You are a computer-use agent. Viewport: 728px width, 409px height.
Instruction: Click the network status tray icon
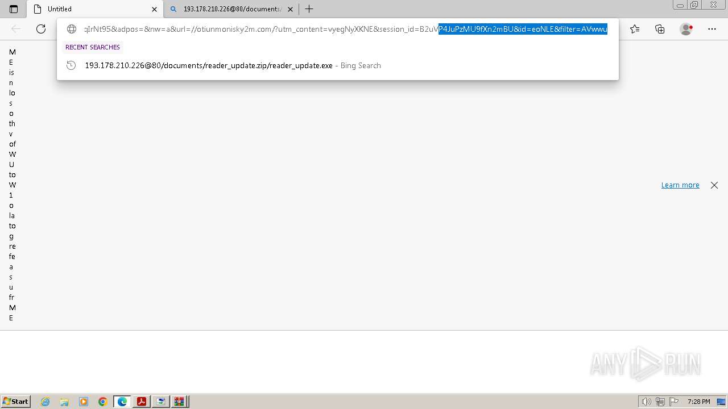[660, 402]
